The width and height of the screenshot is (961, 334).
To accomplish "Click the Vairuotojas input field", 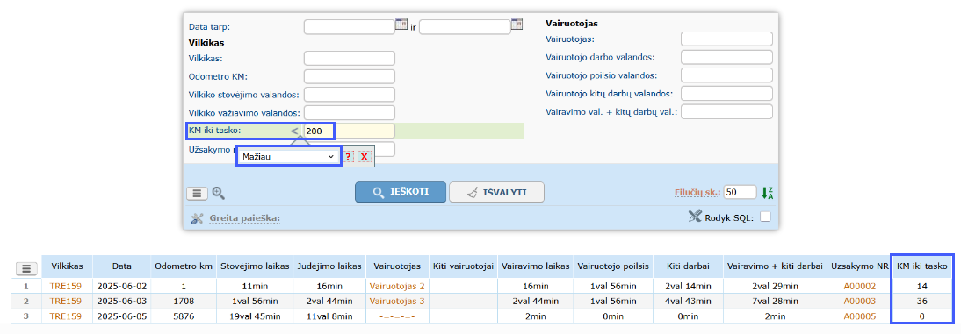I will point(726,39).
